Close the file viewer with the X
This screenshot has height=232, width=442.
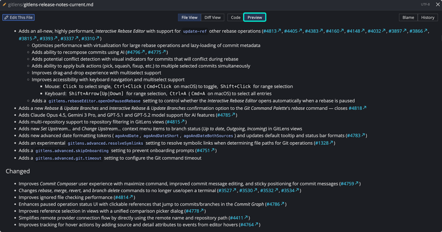(x=438, y=4)
